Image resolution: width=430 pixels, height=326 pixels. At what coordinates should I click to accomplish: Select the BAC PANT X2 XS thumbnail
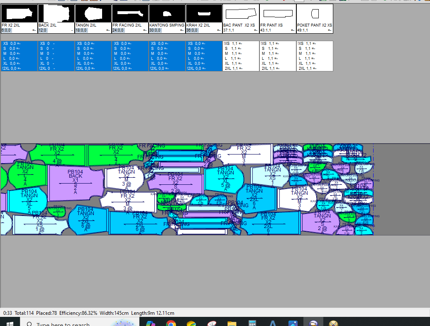[241, 13]
